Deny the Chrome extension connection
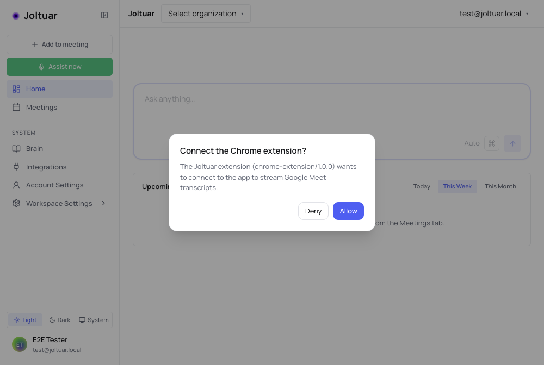The height and width of the screenshot is (365, 544). [313, 211]
